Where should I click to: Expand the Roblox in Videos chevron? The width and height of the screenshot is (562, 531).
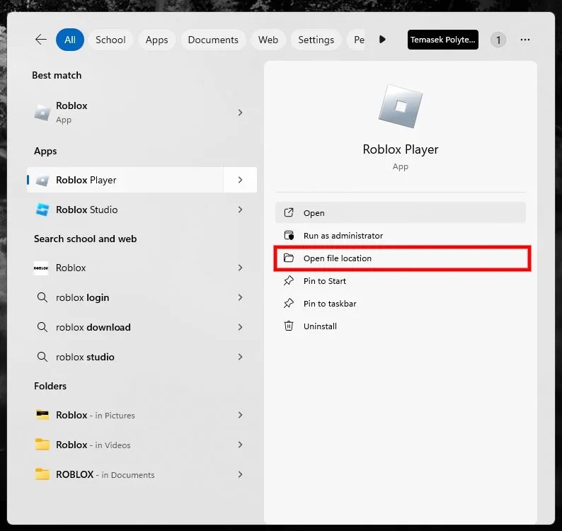point(240,445)
